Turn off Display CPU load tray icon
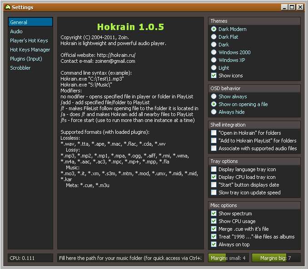The width and height of the screenshot is (308, 269). click(214, 177)
